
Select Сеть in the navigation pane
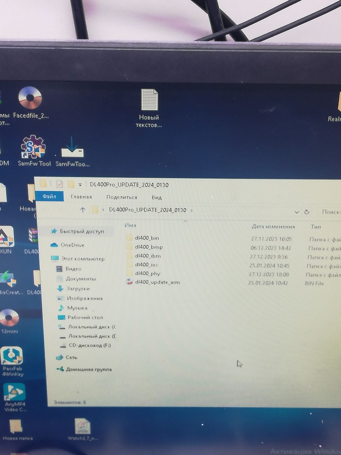[x=67, y=357]
